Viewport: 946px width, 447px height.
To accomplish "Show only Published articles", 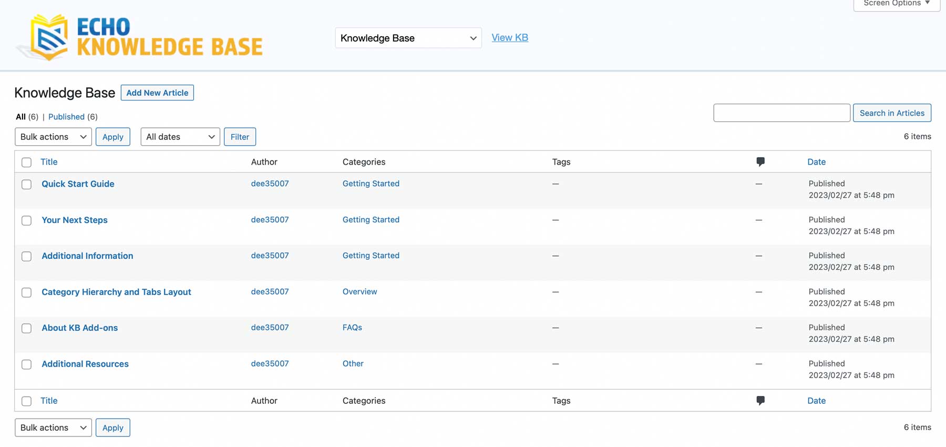I will coord(66,117).
